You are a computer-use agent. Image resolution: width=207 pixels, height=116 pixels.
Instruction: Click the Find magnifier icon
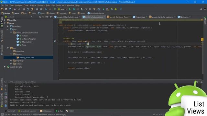37,9
